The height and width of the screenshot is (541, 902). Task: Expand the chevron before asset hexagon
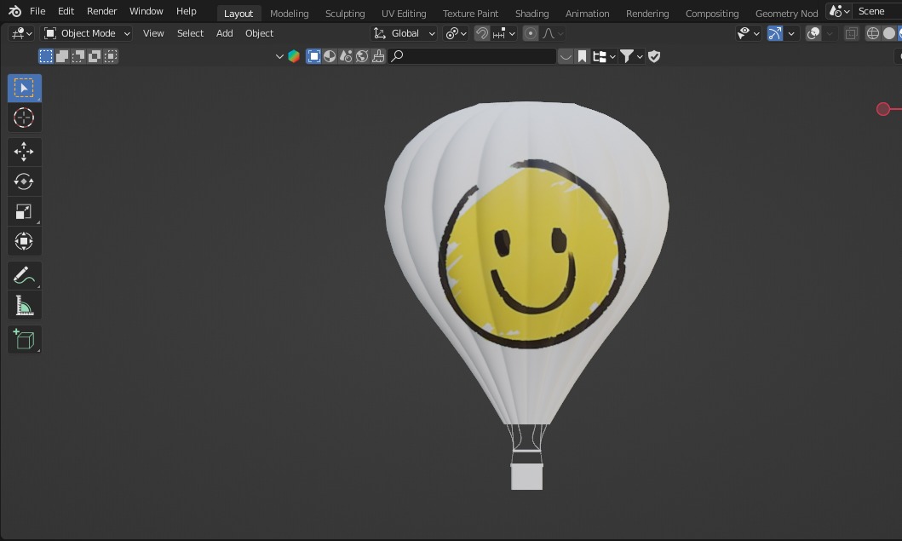pyautogui.click(x=279, y=56)
